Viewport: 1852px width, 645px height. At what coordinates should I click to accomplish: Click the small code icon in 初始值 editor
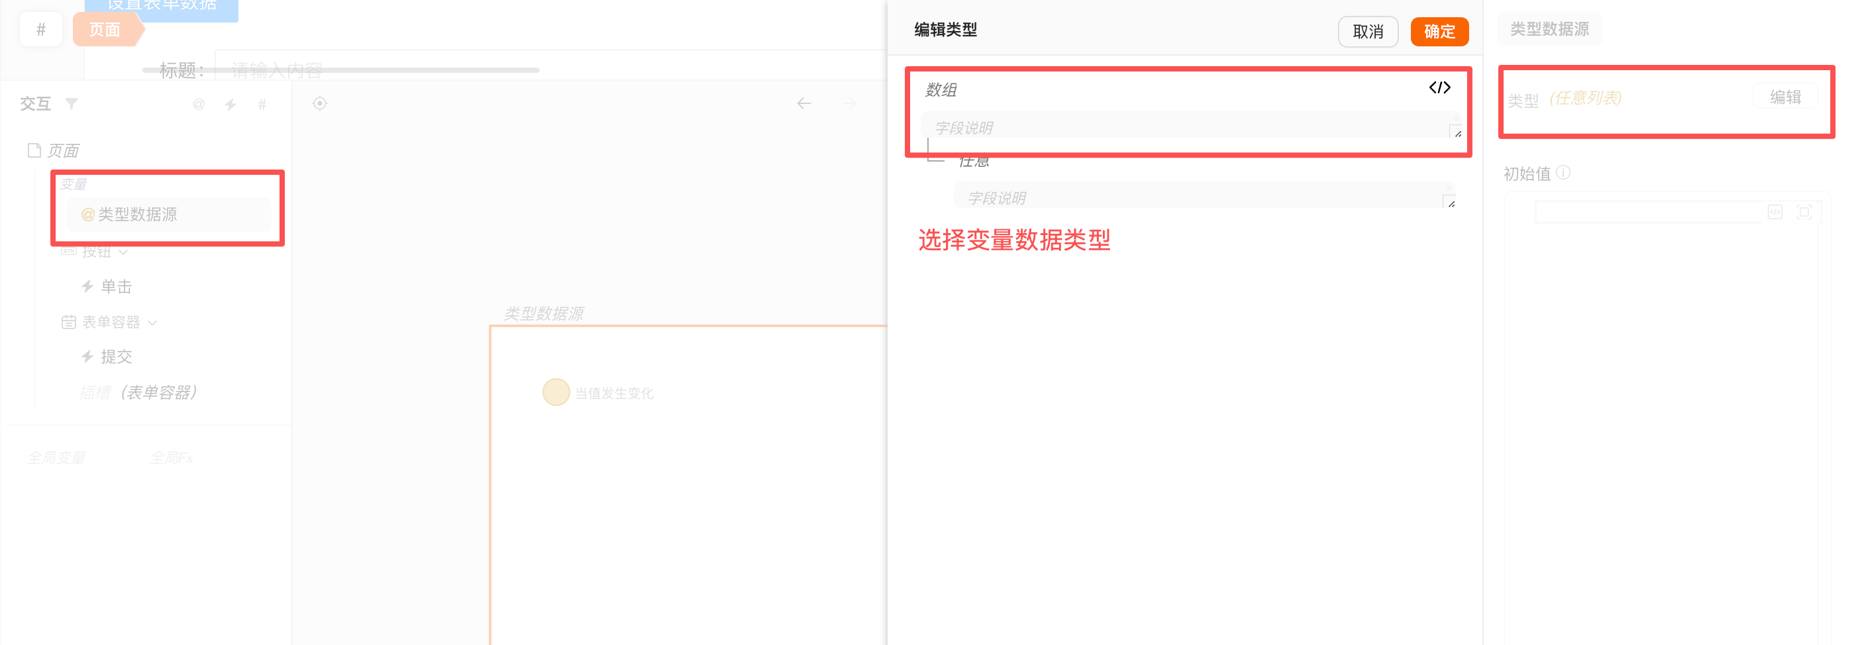(1775, 212)
